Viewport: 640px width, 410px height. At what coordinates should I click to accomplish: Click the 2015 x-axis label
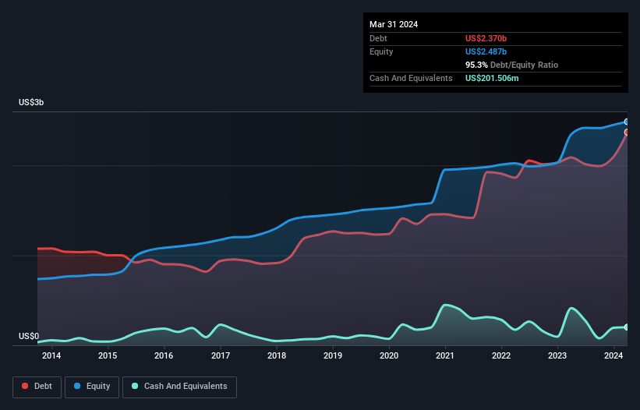point(108,355)
